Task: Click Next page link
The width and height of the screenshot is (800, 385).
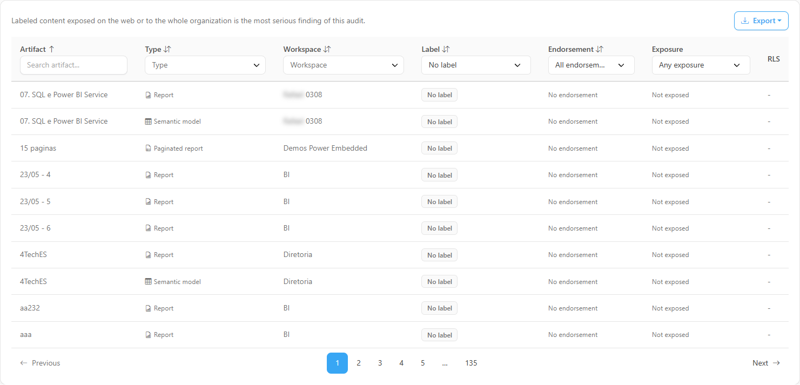Action: coord(766,363)
